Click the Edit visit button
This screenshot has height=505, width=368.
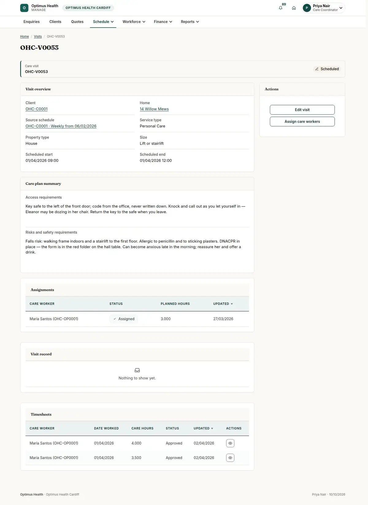click(302, 110)
